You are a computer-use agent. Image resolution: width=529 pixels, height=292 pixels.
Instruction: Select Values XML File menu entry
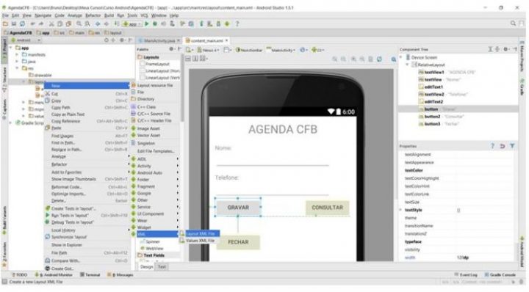(x=200, y=241)
